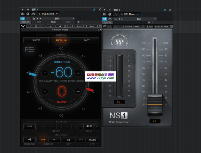Viewport: 201px width, 153px height.
Task: Open the A: Default Preset list in PSE
Action: pos(61,30)
